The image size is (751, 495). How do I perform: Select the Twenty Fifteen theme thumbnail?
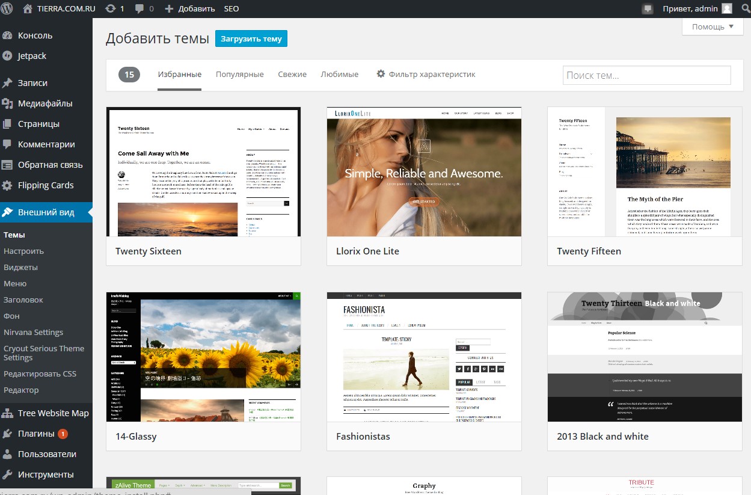[645, 172]
